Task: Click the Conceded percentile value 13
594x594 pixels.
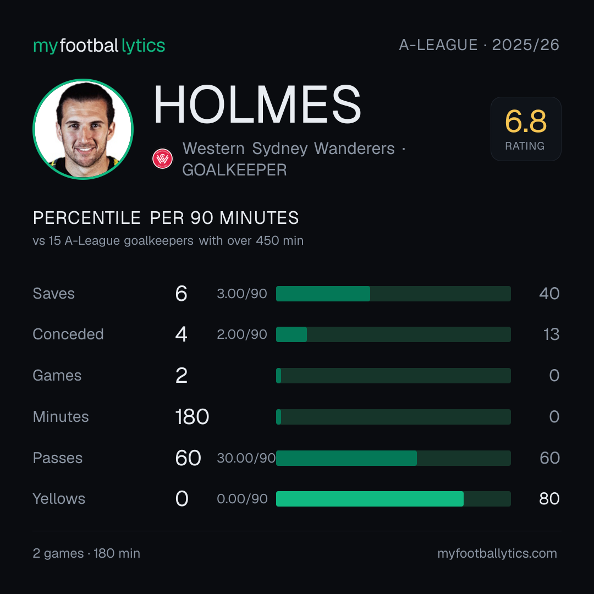Action: coord(551,334)
